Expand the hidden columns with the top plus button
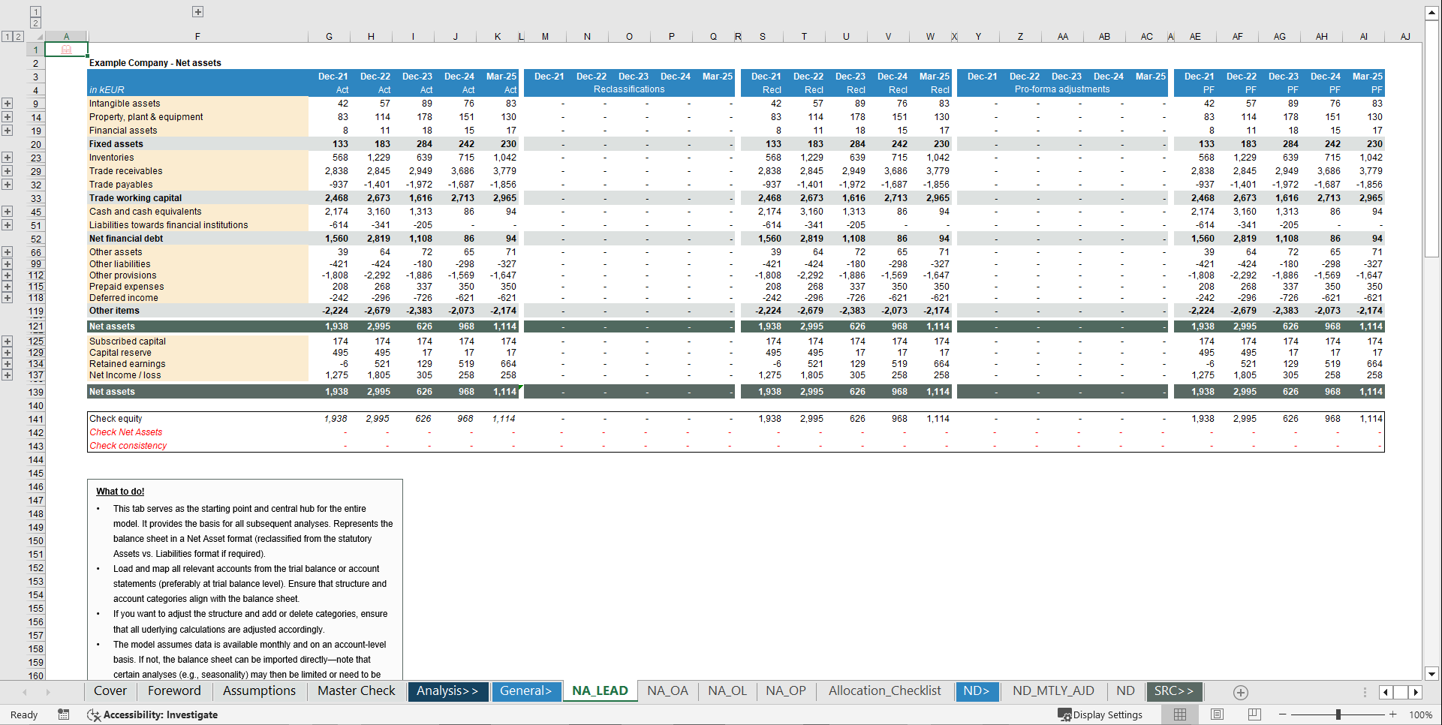The width and height of the screenshot is (1442, 725). click(197, 11)
